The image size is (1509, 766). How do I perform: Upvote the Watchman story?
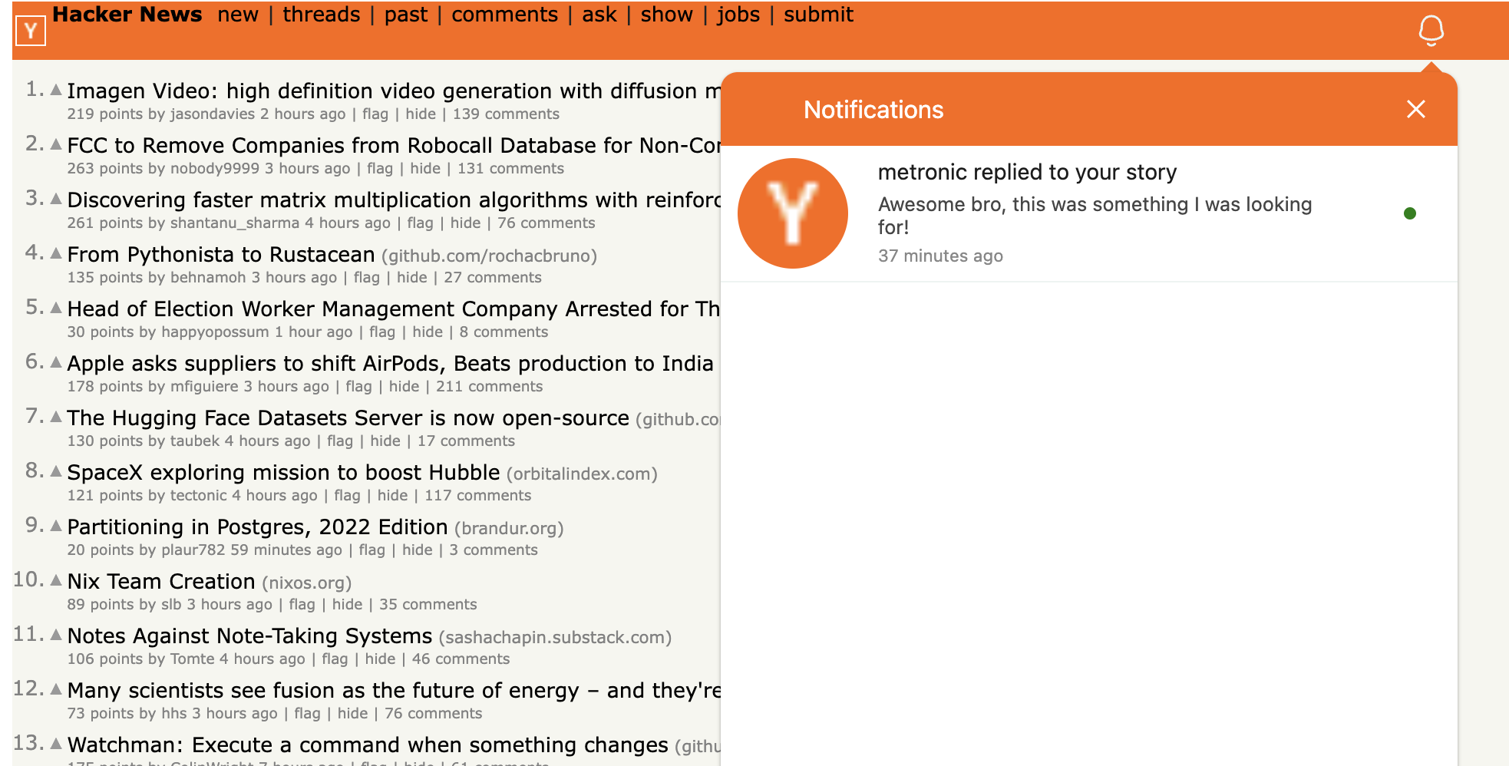[56, 744]
